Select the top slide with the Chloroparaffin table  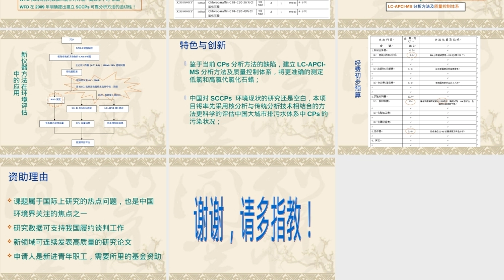tap(252, 14)
